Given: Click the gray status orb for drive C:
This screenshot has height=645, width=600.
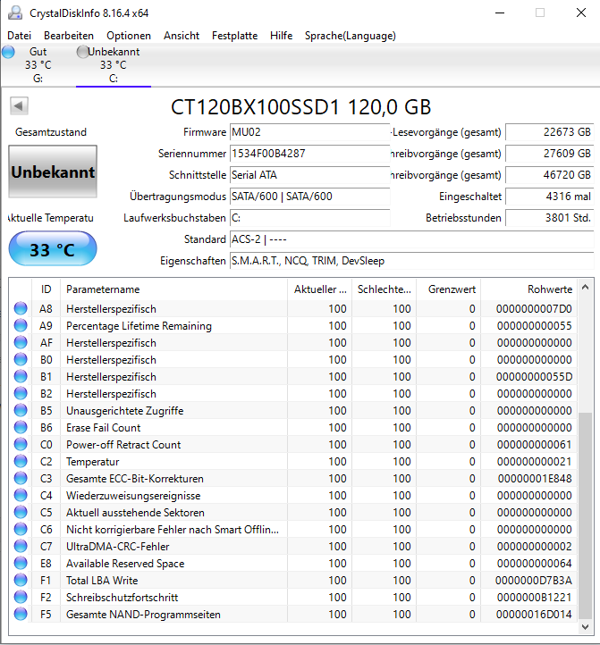Looking at the screenshot, I should pyautogui.click(x=83, y=52).
